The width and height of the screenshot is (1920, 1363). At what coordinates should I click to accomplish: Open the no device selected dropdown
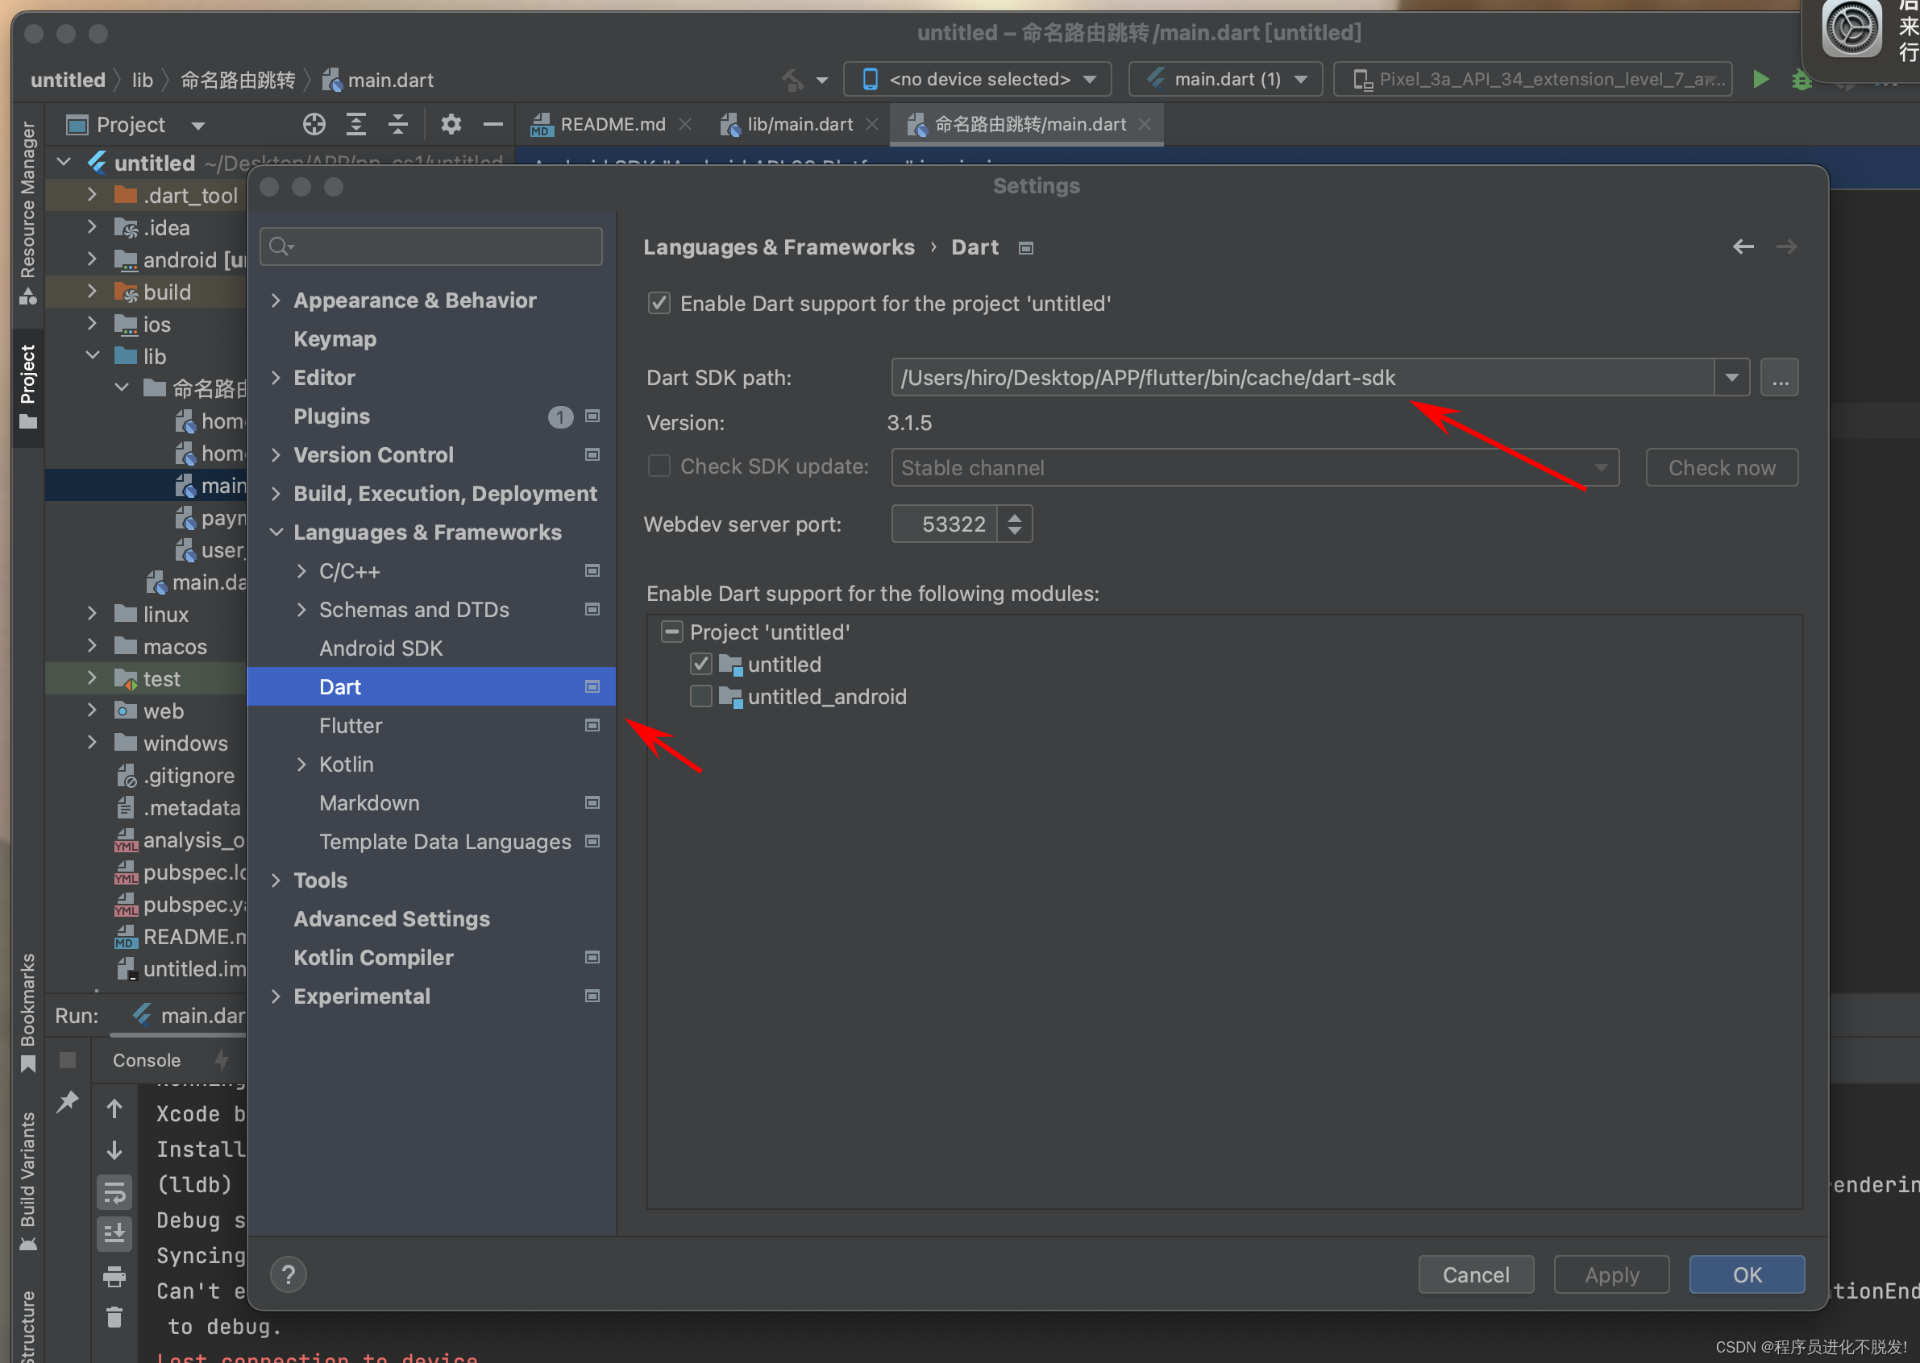click(x=978, y=79)
